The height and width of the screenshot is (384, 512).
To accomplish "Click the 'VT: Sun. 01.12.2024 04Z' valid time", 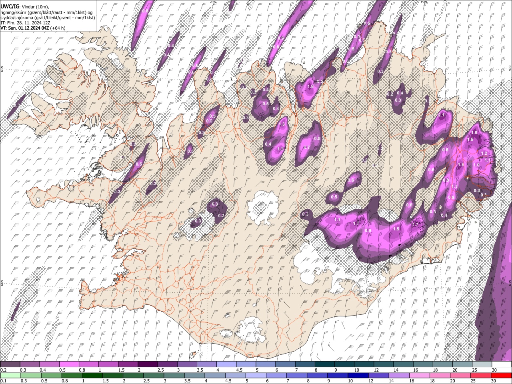I will pos(25,28).
